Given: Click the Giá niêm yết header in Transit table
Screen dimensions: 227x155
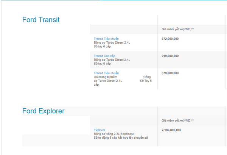Looking at the screenshot, I should pyautogui.click(x=177, y=29).
